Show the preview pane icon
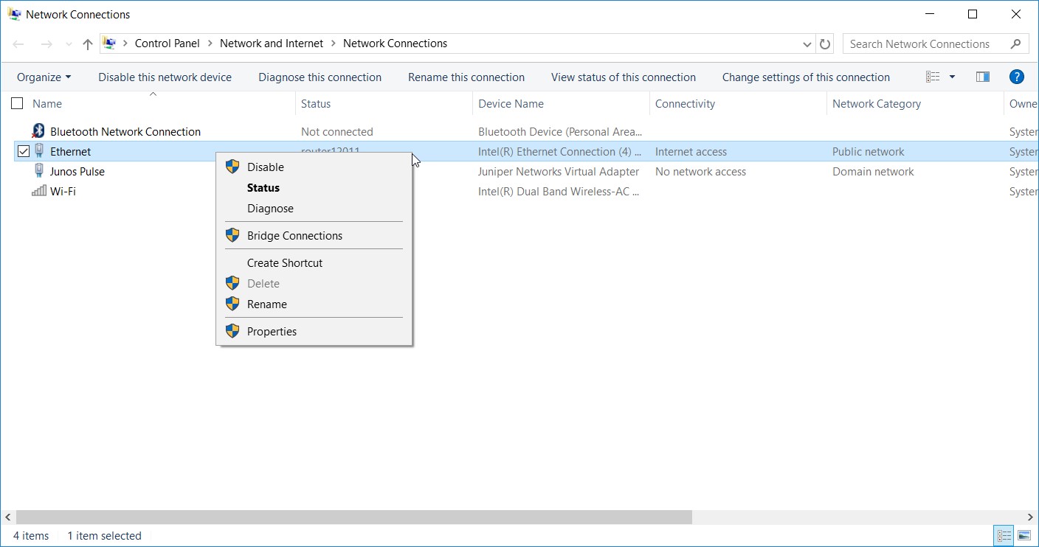Viewport: 1039px width, 547px height. pos(983,77)
